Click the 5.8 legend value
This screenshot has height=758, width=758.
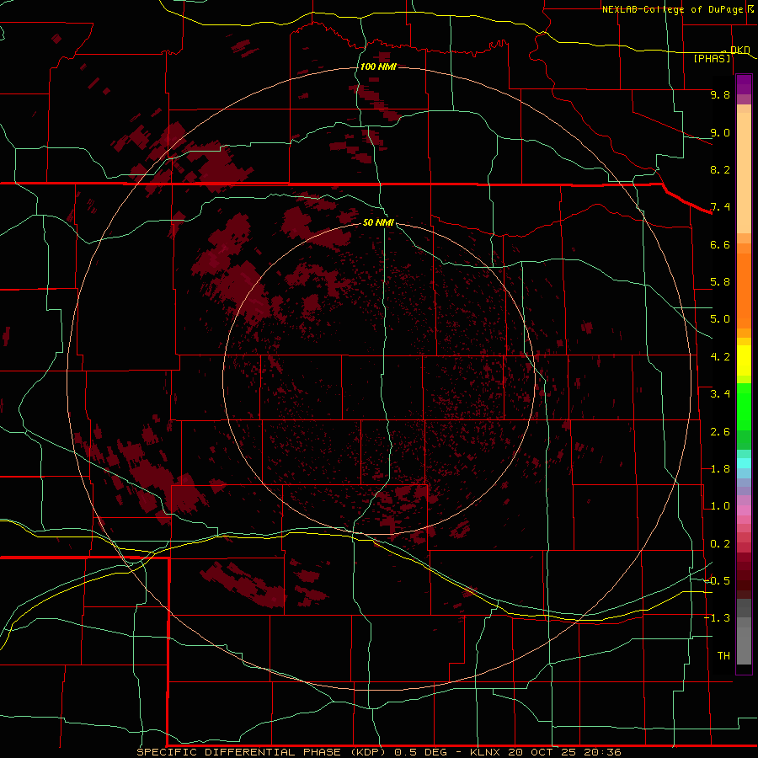tap(720, 282)
